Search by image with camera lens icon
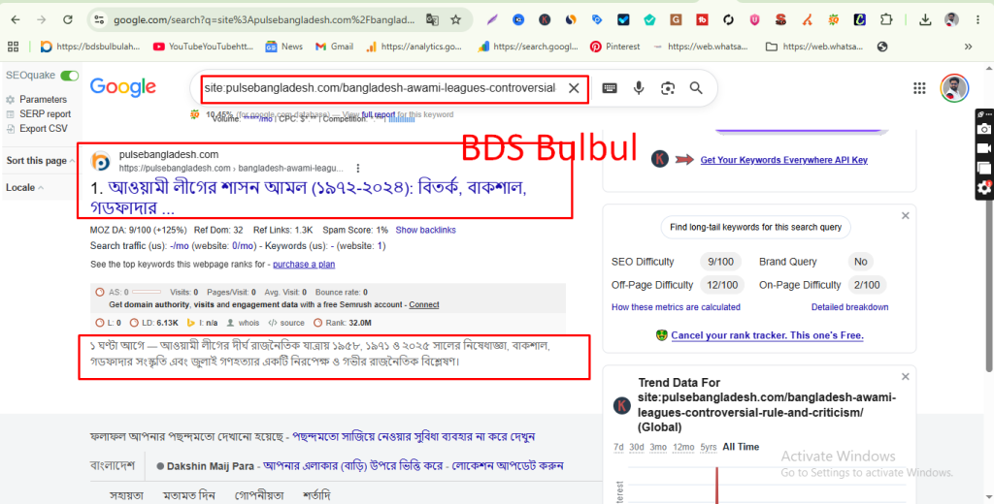The image size is (994, 504). [x=668, y=88]
